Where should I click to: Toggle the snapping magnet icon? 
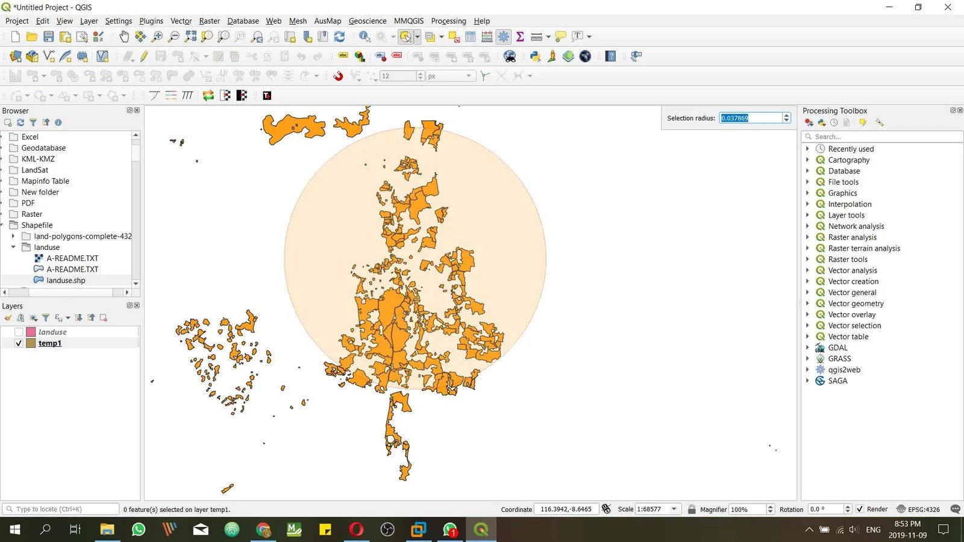pos(338,76)
